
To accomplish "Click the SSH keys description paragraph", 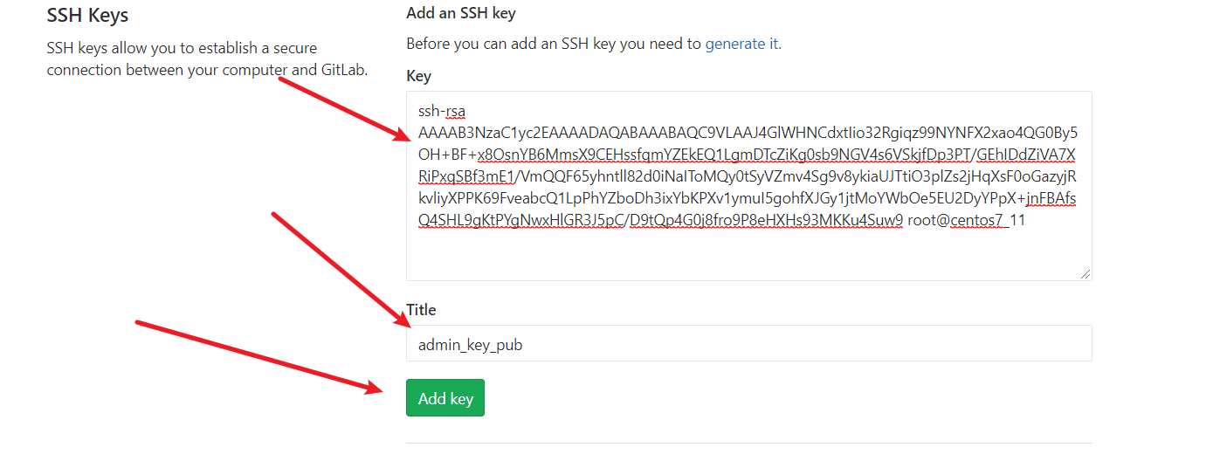I will pos(206,58).
